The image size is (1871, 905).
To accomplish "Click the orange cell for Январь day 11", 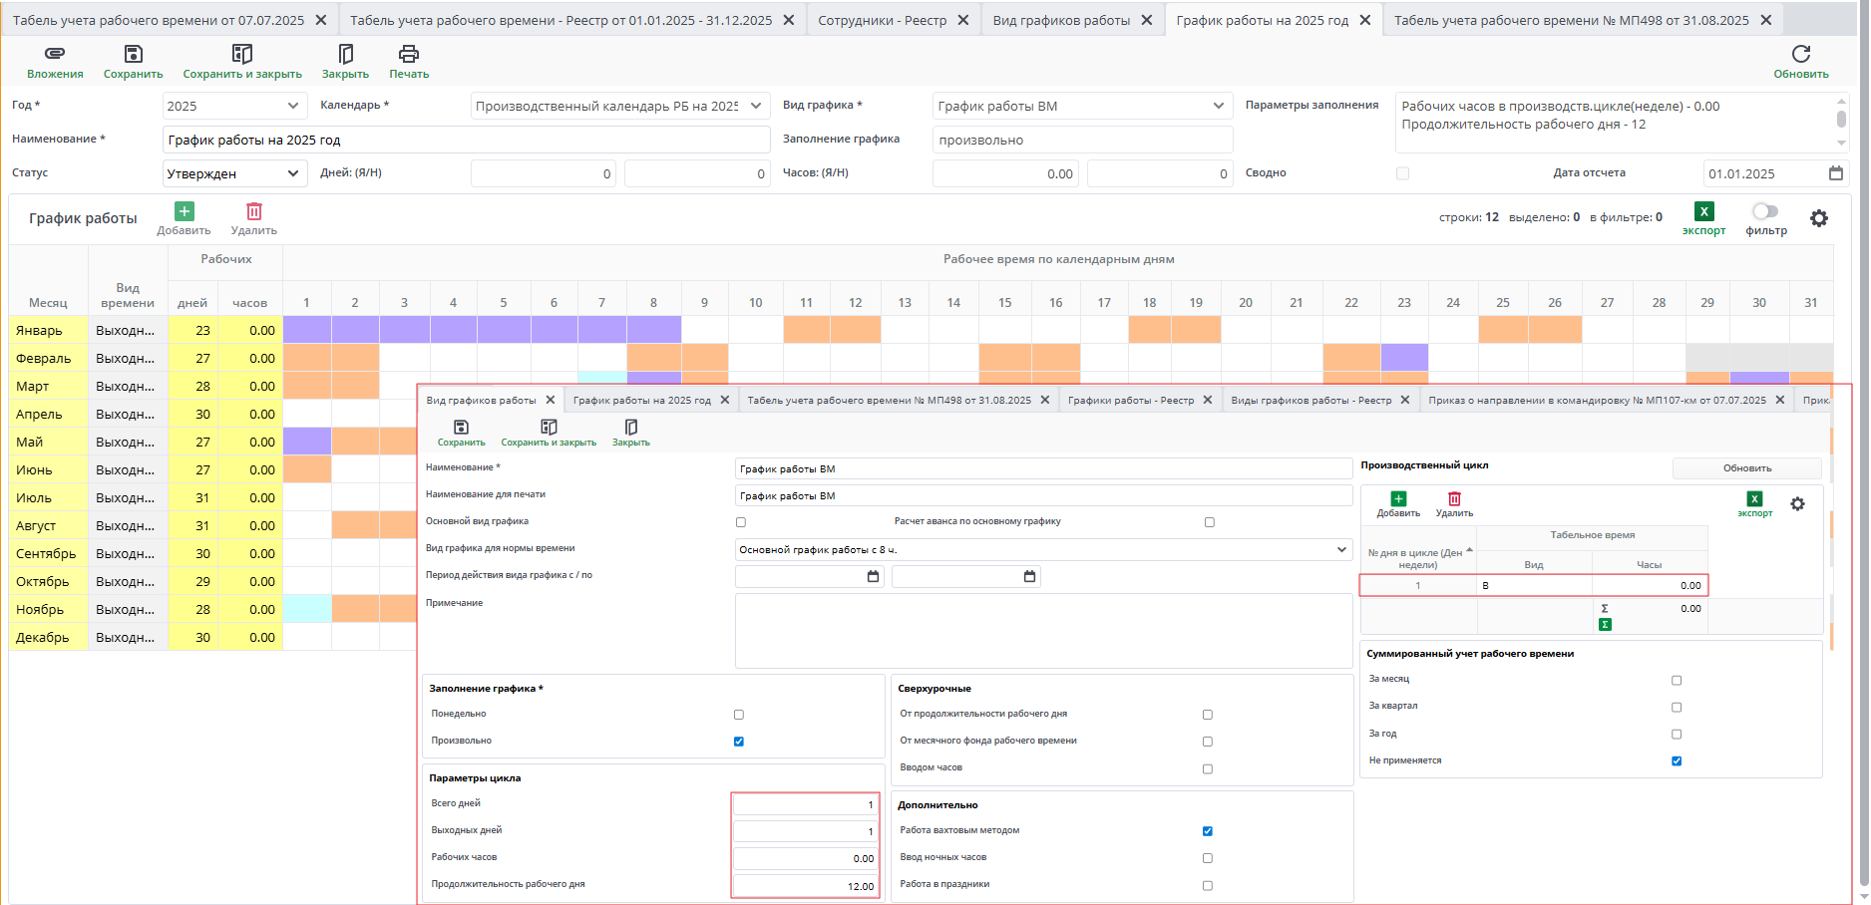I will pyautogui.click(x=806, y=330).
